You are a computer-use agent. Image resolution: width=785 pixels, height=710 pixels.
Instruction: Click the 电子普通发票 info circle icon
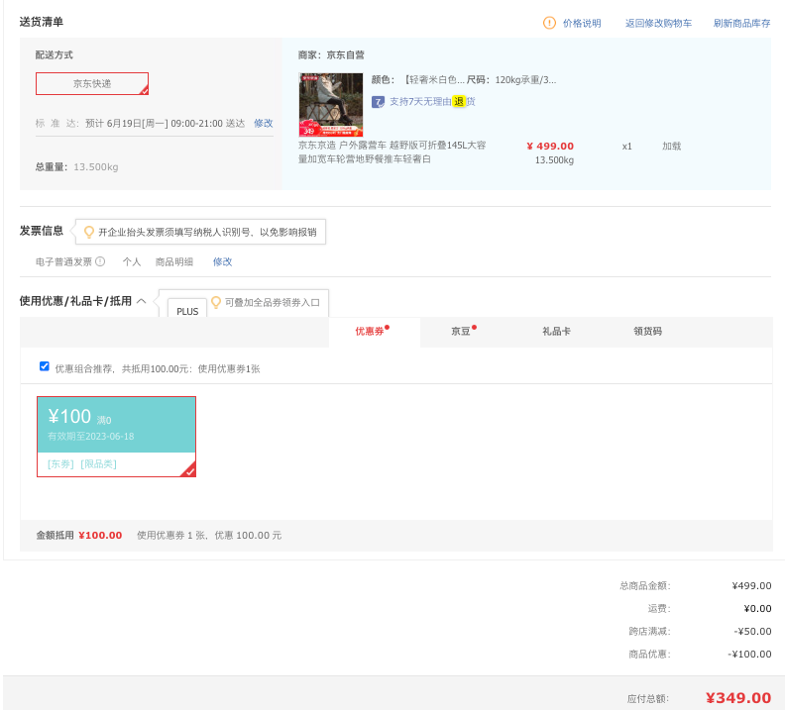[100, 261]
